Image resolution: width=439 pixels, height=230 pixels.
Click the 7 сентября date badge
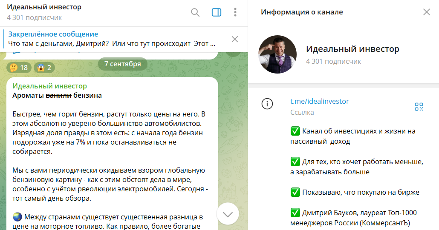click(x=122, y=64)
